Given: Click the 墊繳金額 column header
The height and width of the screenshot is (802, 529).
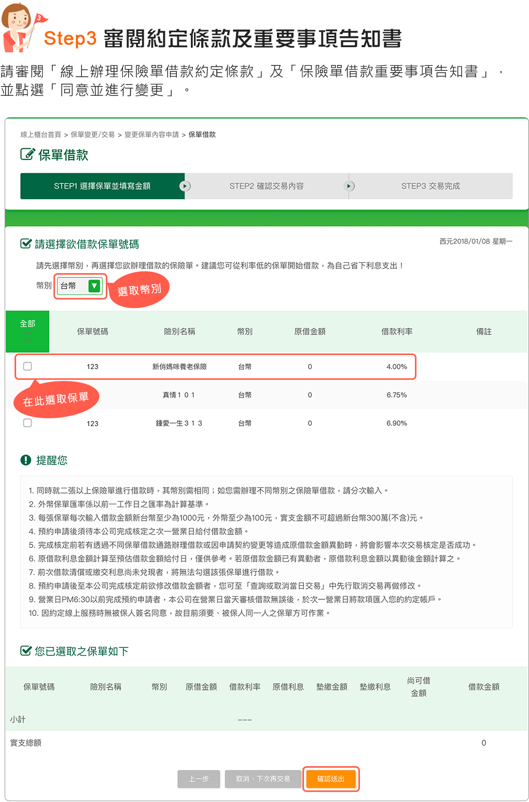Looking at the screenshot, I should point(331,687).
